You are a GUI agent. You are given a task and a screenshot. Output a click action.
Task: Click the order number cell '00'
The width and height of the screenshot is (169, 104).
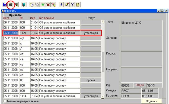pyautogui.click(x=25, y=80)
